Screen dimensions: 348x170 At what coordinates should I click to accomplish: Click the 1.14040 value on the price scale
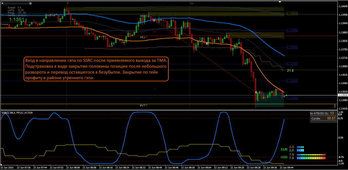pyautogui.click(x=343, y=6)
